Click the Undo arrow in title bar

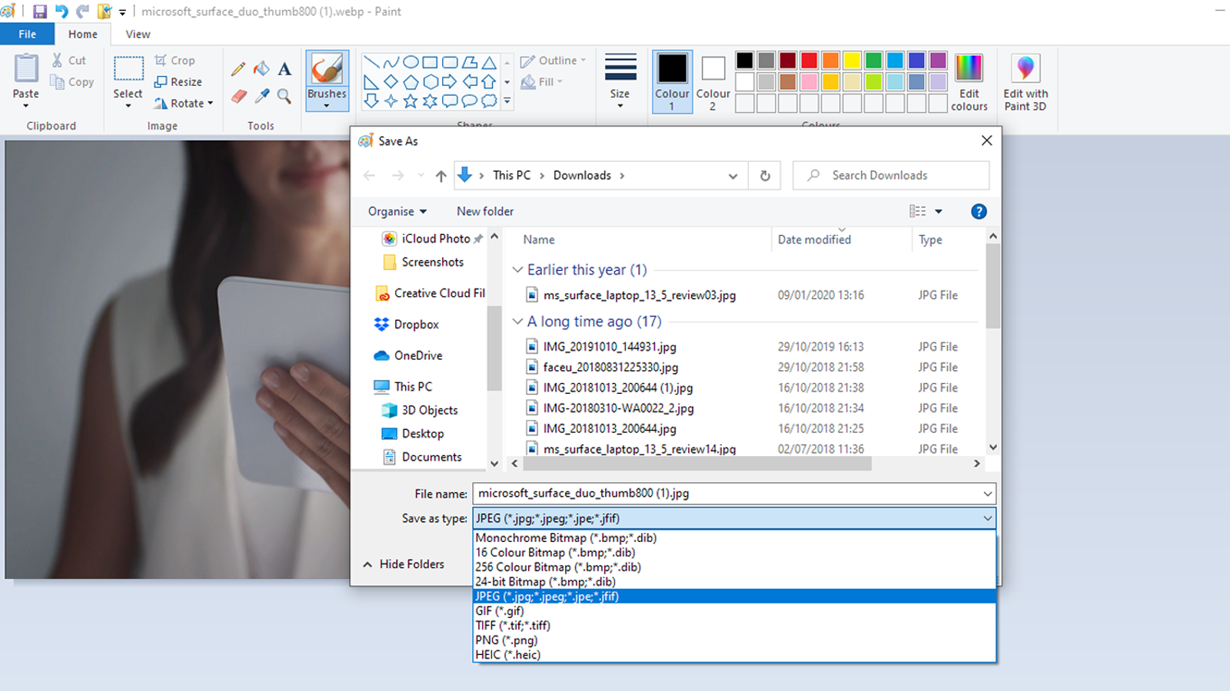tap(61, 12)
